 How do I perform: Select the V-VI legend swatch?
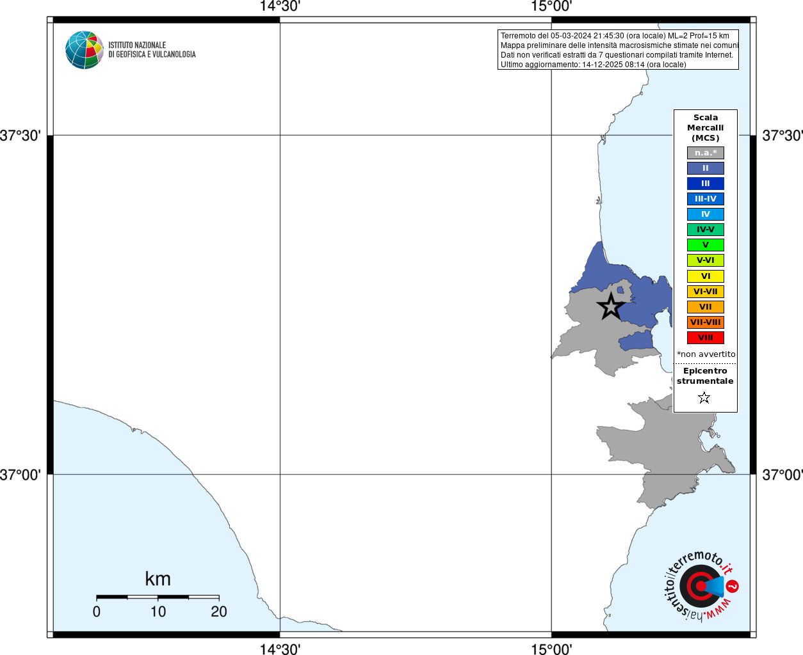click(x=706, y=260)
